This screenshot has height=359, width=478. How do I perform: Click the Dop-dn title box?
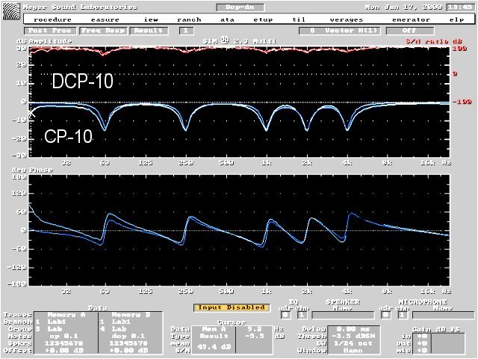coord(240,7)
